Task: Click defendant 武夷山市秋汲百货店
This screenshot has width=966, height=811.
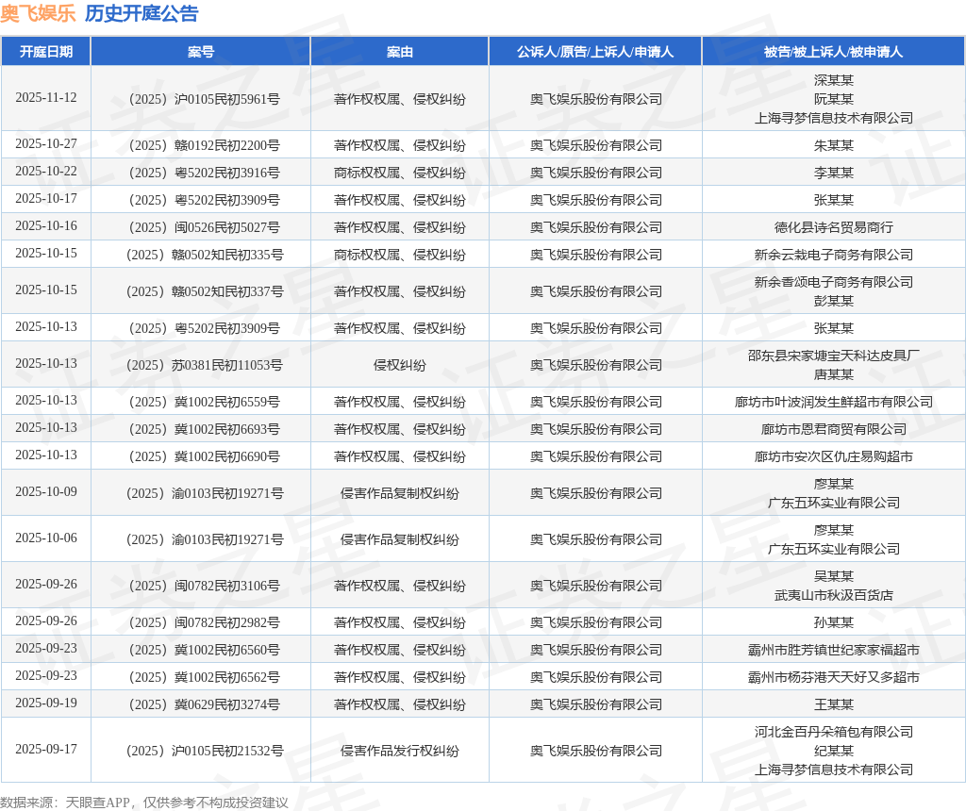Action: tap(834, 595)
